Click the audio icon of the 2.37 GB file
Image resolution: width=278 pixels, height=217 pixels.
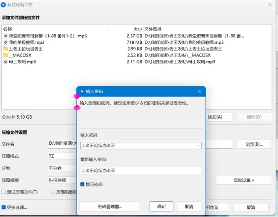tap(6, 36)
